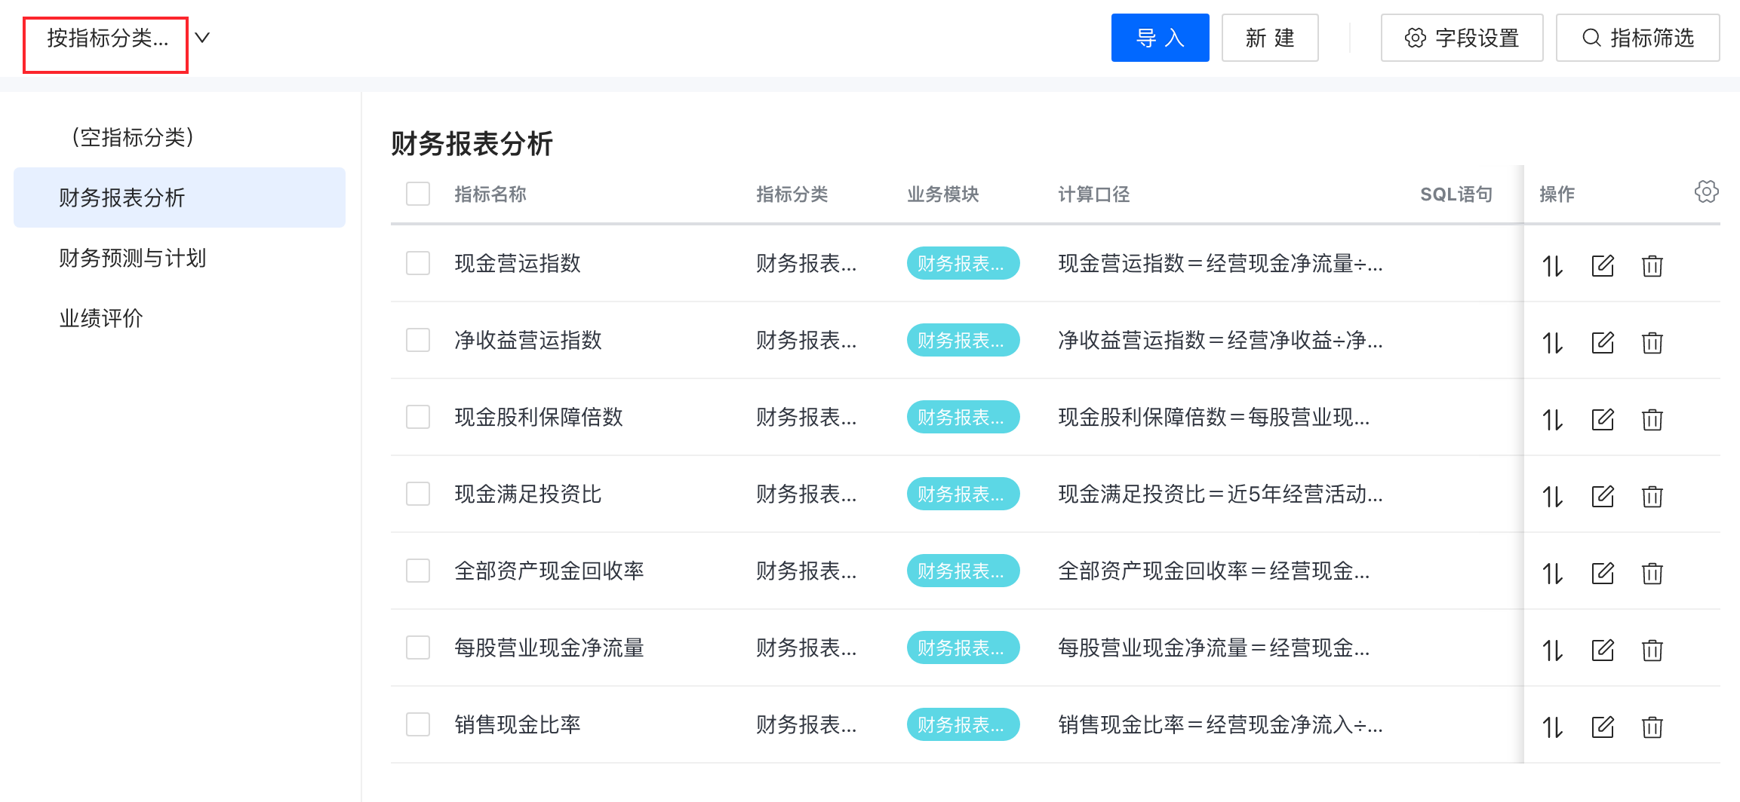Delete the 每股营业现金净流量 indicator
Viewport: 1740px width, 802px height.
coord(1652,650)
